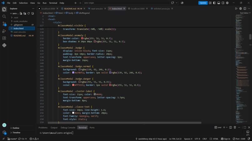Image resolution: width=252 pixels, height=141 pixels.
Task: Open browser preview globe in editor toolbar
Action: (240, 9)
